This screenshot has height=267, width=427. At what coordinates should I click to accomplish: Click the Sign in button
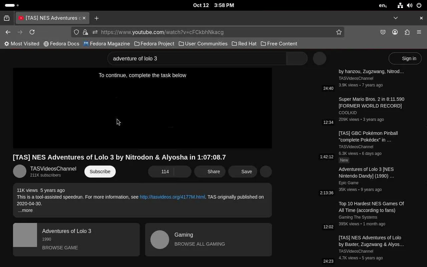pyautogui.click(x=405, y=58)
